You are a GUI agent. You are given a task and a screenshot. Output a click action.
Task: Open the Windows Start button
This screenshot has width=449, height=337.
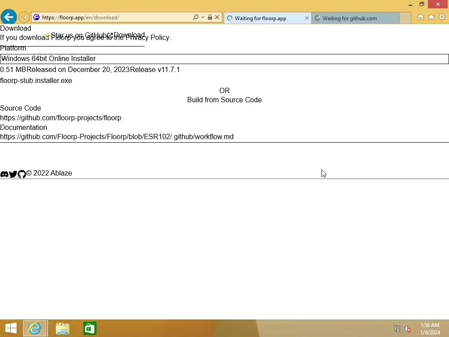click(11, 328)
